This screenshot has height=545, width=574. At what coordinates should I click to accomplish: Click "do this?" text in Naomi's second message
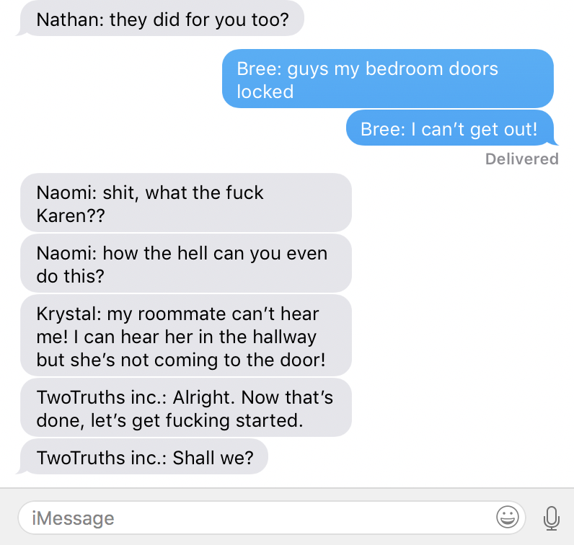pos(70,276)
